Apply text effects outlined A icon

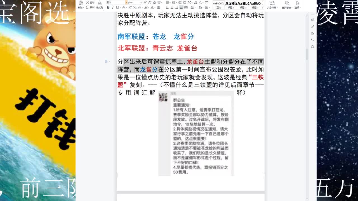coord(140,7)
